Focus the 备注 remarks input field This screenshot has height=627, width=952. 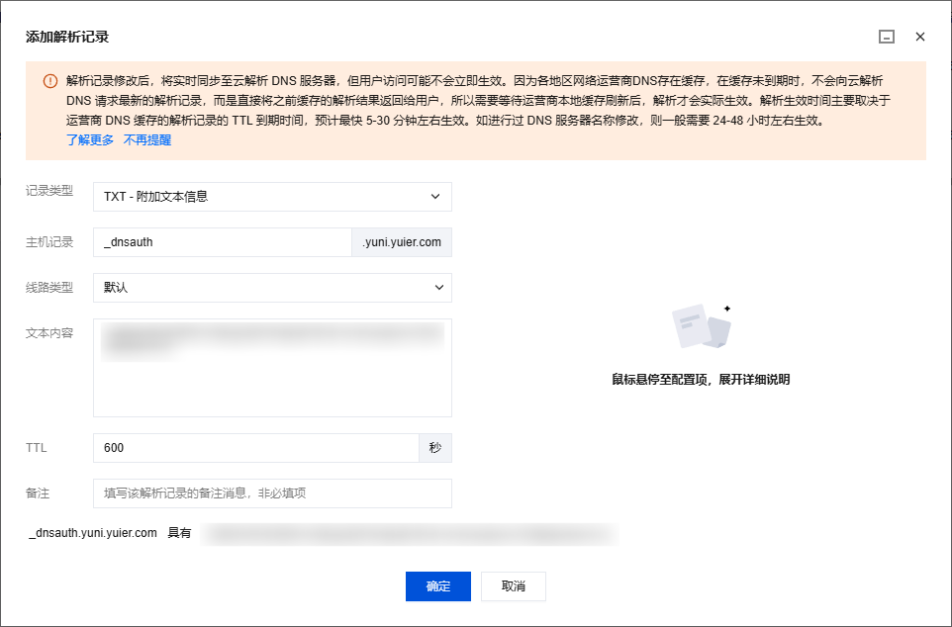(272, 493)
